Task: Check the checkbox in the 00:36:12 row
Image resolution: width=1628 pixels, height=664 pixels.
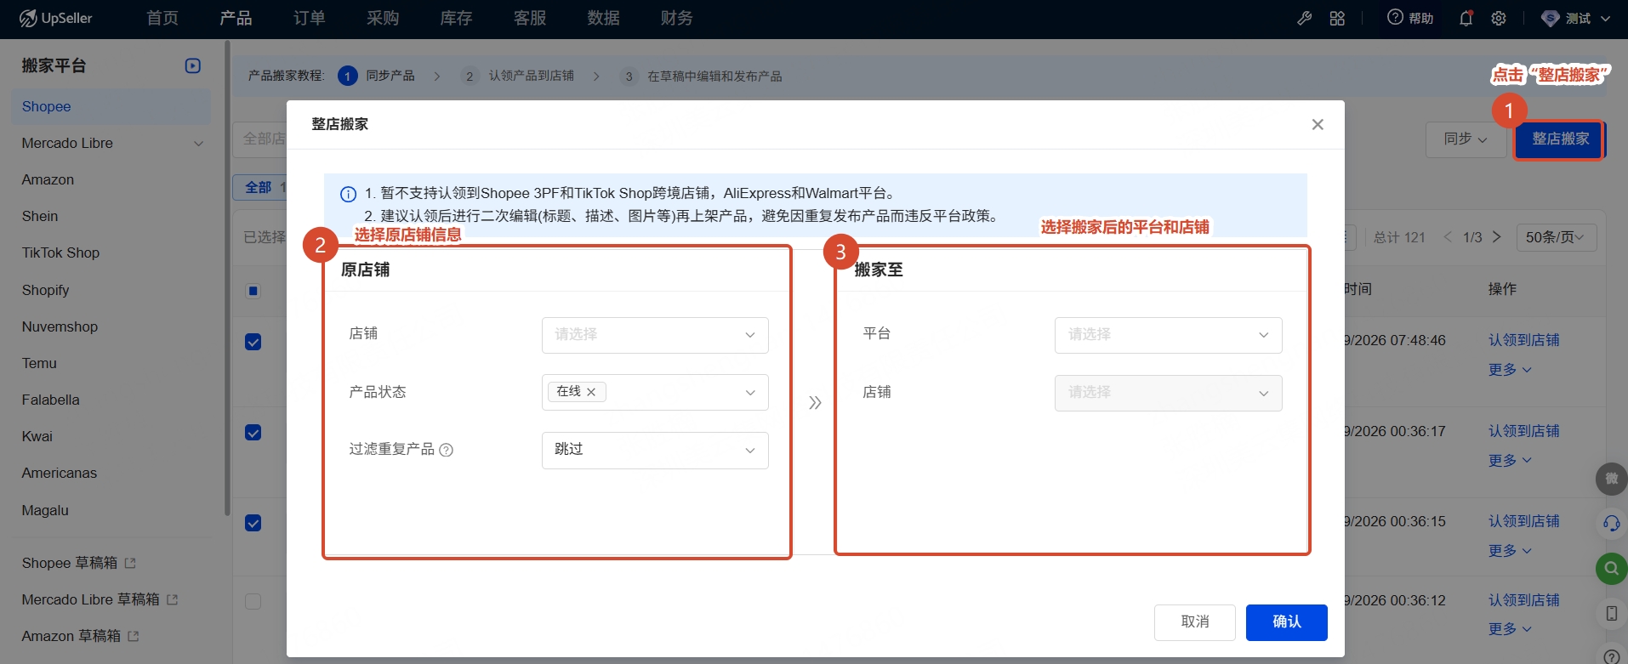Action: pyautogui.click(x=253, y=602)
